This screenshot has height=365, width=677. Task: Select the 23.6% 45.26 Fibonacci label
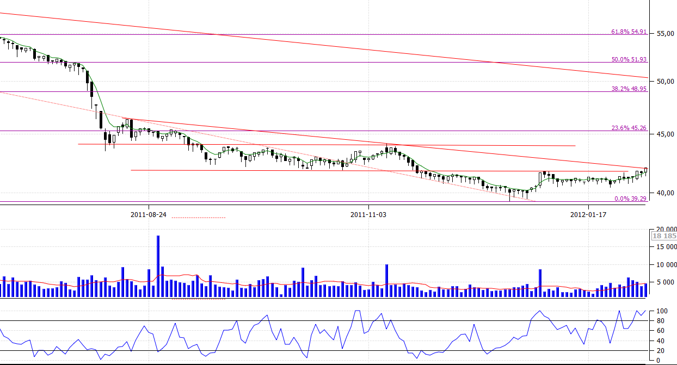(x=629, y=128)
